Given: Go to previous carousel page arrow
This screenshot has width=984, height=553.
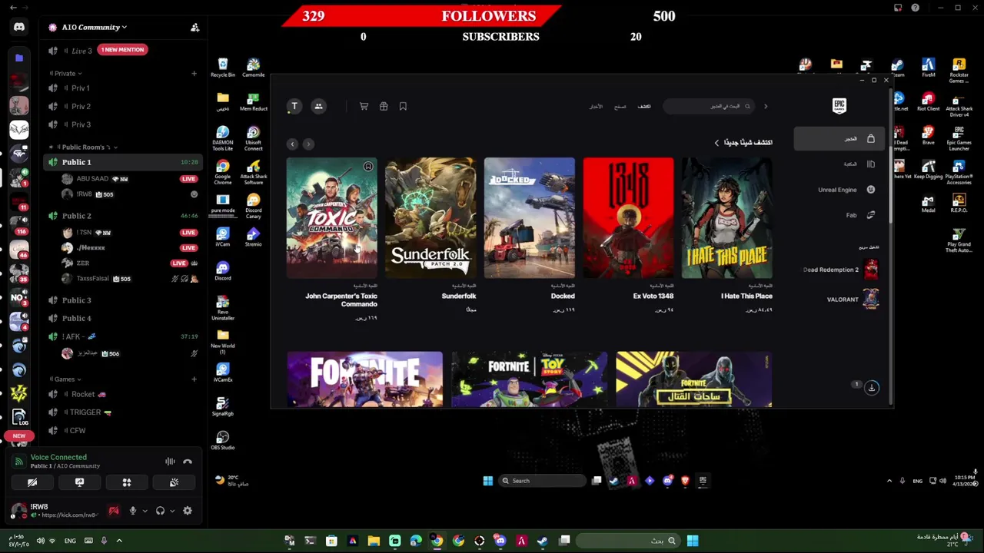Looking at the screenshot, I should (292, 144).
